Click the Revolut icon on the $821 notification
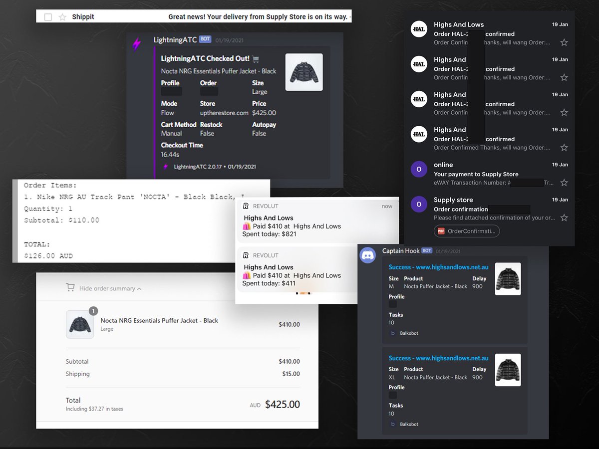Screen dimensions: 599x449 click(246, 206)
